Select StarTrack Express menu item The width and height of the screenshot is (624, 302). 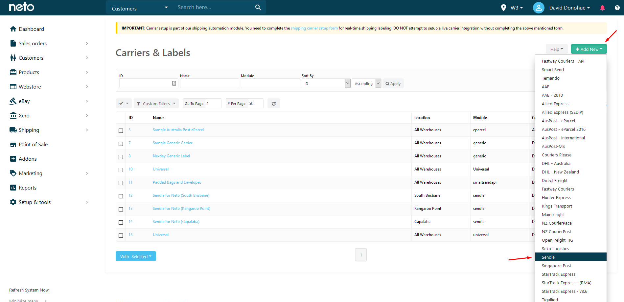click(x=571, y=274)
